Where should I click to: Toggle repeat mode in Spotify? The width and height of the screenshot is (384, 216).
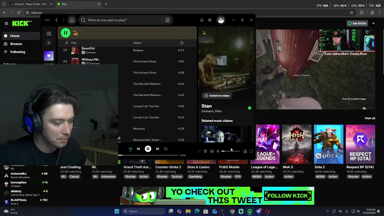(x=166, y=149)
